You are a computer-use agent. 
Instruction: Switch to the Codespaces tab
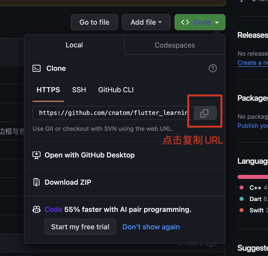pos(175,45)
